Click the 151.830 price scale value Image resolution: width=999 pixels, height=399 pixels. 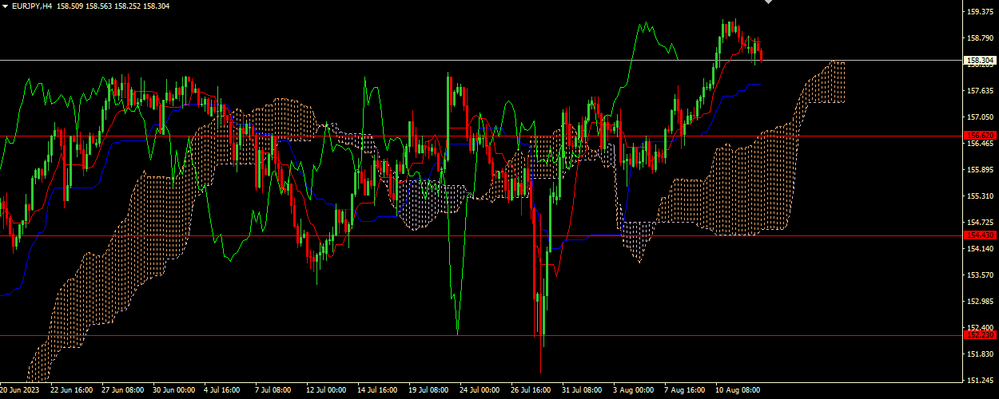[x=981, y=354]
